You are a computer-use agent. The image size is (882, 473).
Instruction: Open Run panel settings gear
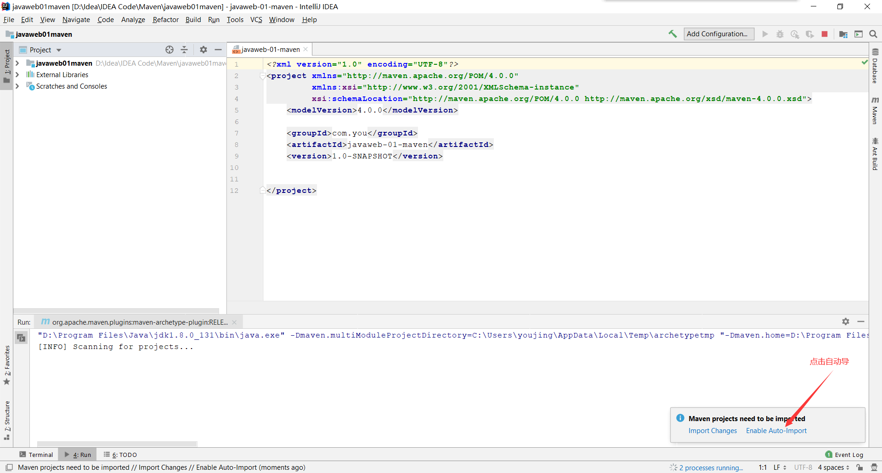tap(846, 321)
